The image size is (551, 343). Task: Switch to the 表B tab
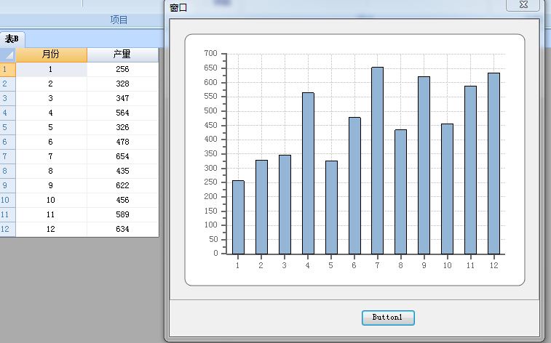(12, 39)
